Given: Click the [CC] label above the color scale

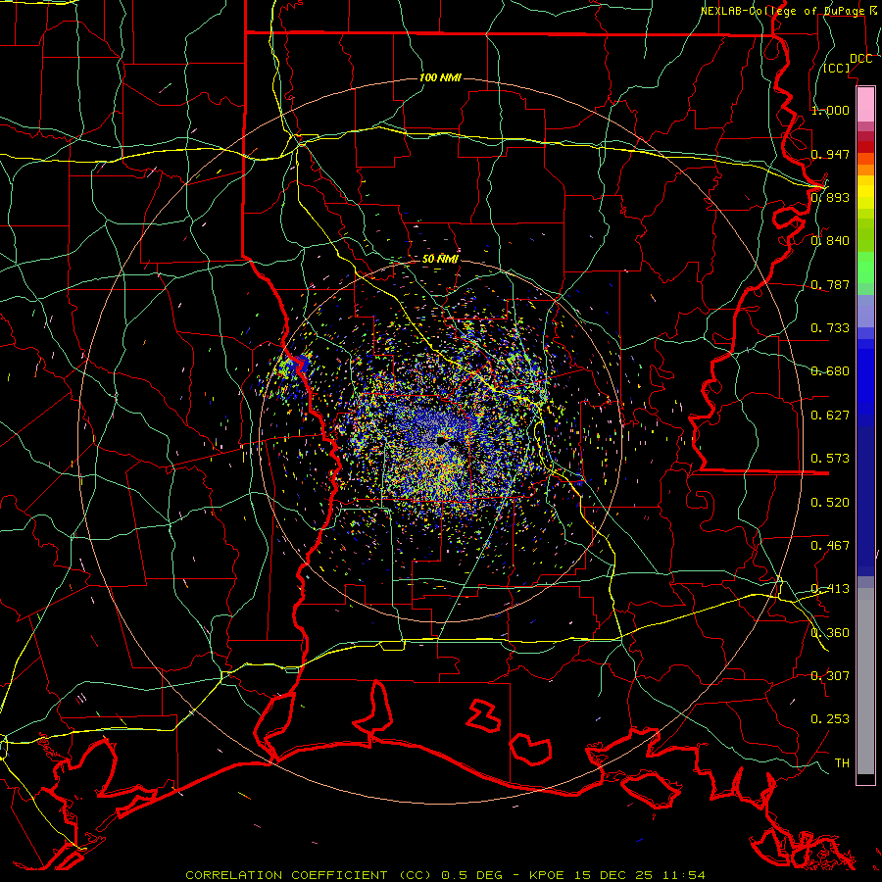Looking at the screenshot, I should (837, 68).
